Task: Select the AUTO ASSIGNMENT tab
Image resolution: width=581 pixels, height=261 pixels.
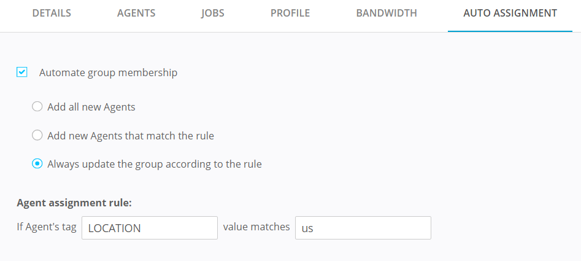Action: (x=510, y=13)
